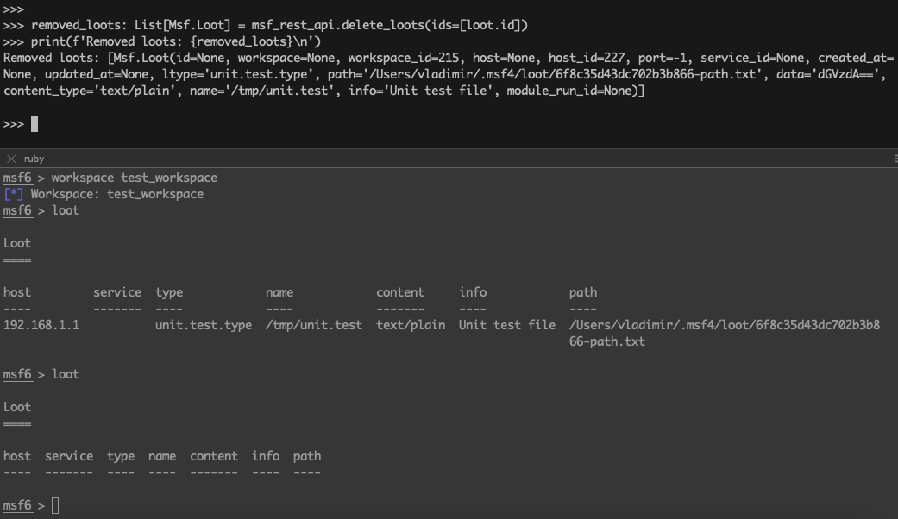
Task: Click the [*] status marker before Workspace
Action: [x=14, y=194]
